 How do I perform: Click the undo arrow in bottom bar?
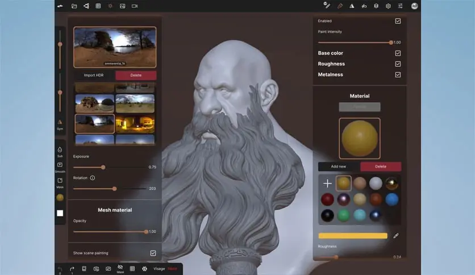coord(60,269)
